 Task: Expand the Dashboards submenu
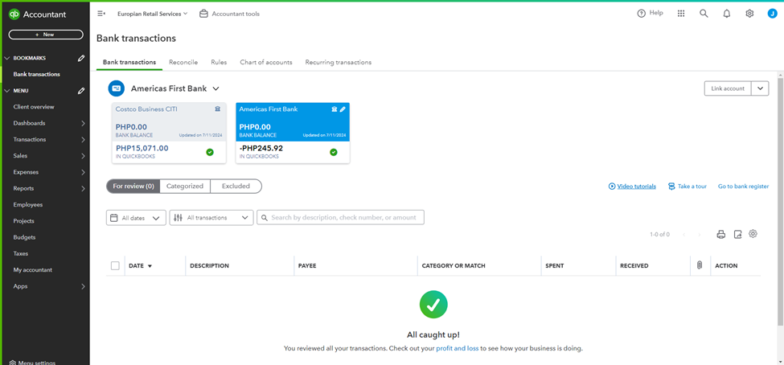click(83, 124)
